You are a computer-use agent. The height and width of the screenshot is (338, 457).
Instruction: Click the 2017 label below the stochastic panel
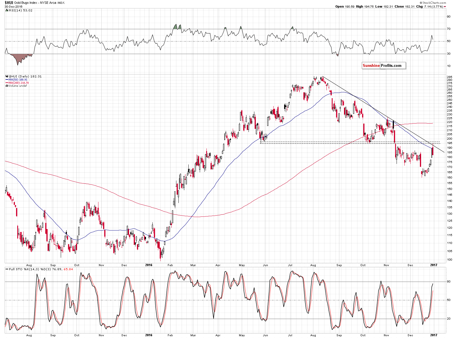click(434, 335)
